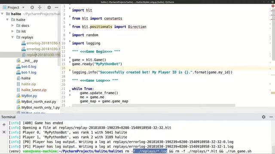Hide the Project panel with minimize icon
Screen dimensions: 275x154
56,7
